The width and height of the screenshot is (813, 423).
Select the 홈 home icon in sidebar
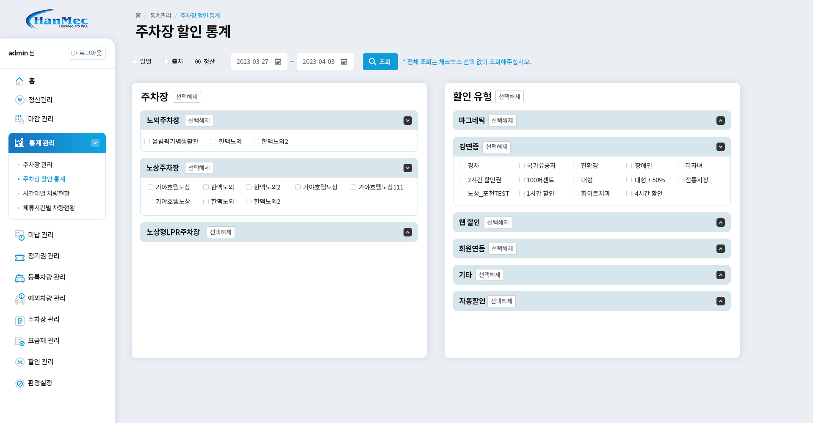pyautogui.click(x=19, y=81)
